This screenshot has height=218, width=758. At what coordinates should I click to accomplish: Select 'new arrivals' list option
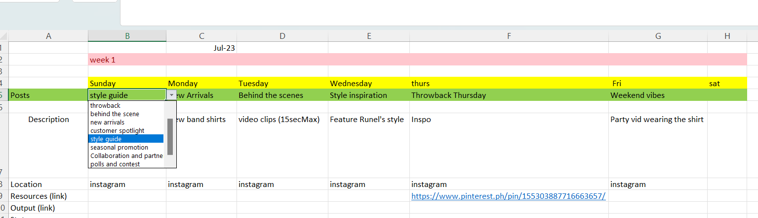[107, 123]
